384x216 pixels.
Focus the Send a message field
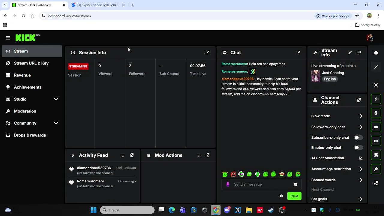pyautogui.click(x=261, y=184)
